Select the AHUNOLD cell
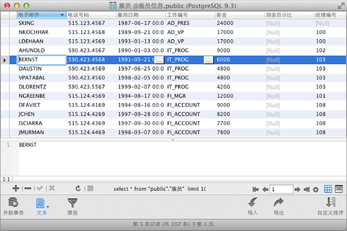 pos(42,50)
